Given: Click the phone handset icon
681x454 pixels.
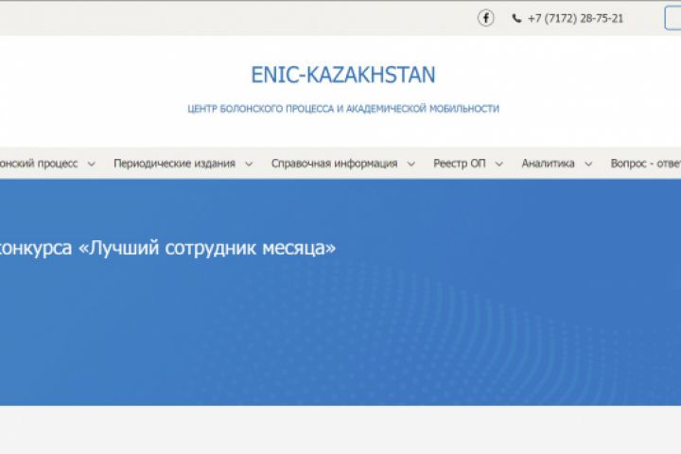Looking at the screenshot, I should coord(516,18).
